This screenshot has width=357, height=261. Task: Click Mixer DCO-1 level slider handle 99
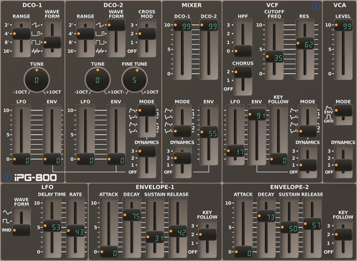coord(182,25)
